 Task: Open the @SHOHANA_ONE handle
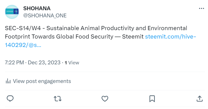point(45,16)
